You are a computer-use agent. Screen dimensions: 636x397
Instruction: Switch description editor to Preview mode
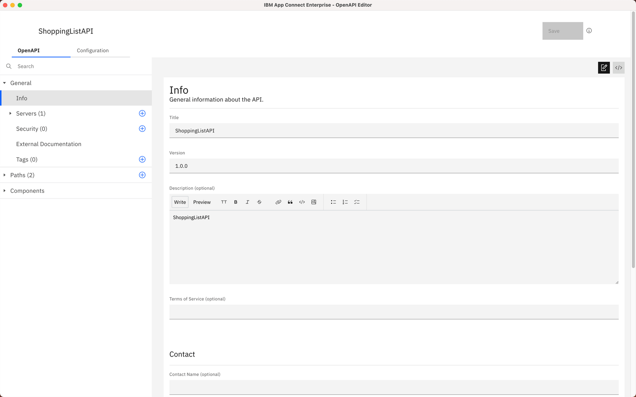pyautogui.click(x=202, y=202)
